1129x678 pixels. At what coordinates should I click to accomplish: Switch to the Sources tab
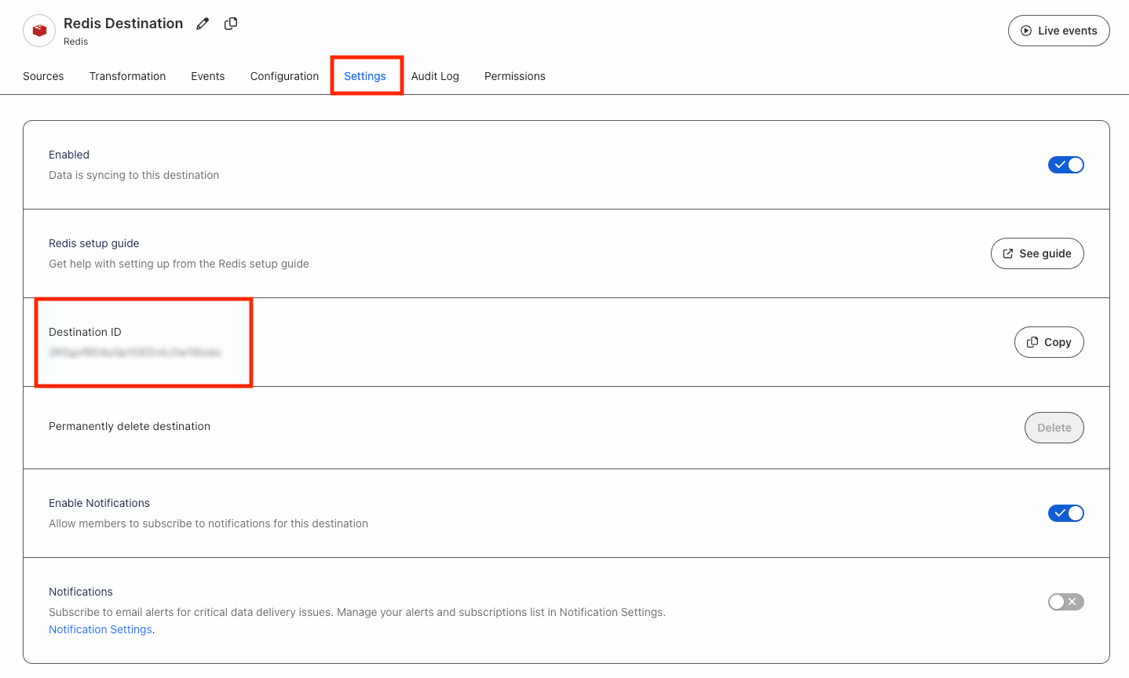click(43, 76)
